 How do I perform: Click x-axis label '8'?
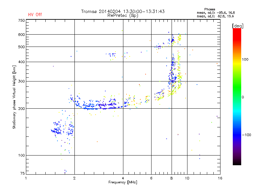point(172,178)
